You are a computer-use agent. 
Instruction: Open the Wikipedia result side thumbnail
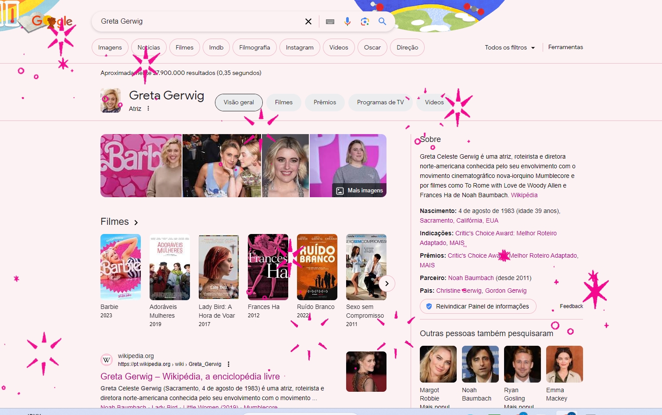coord(366,372)
